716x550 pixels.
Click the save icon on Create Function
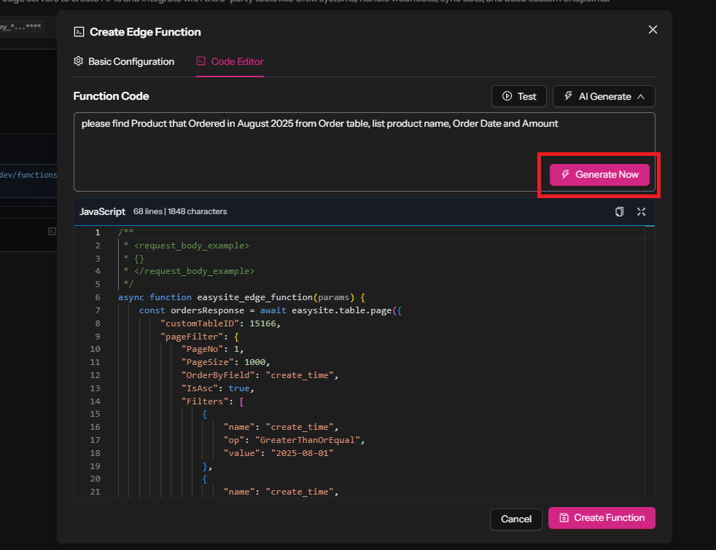(x=564, y=518)
